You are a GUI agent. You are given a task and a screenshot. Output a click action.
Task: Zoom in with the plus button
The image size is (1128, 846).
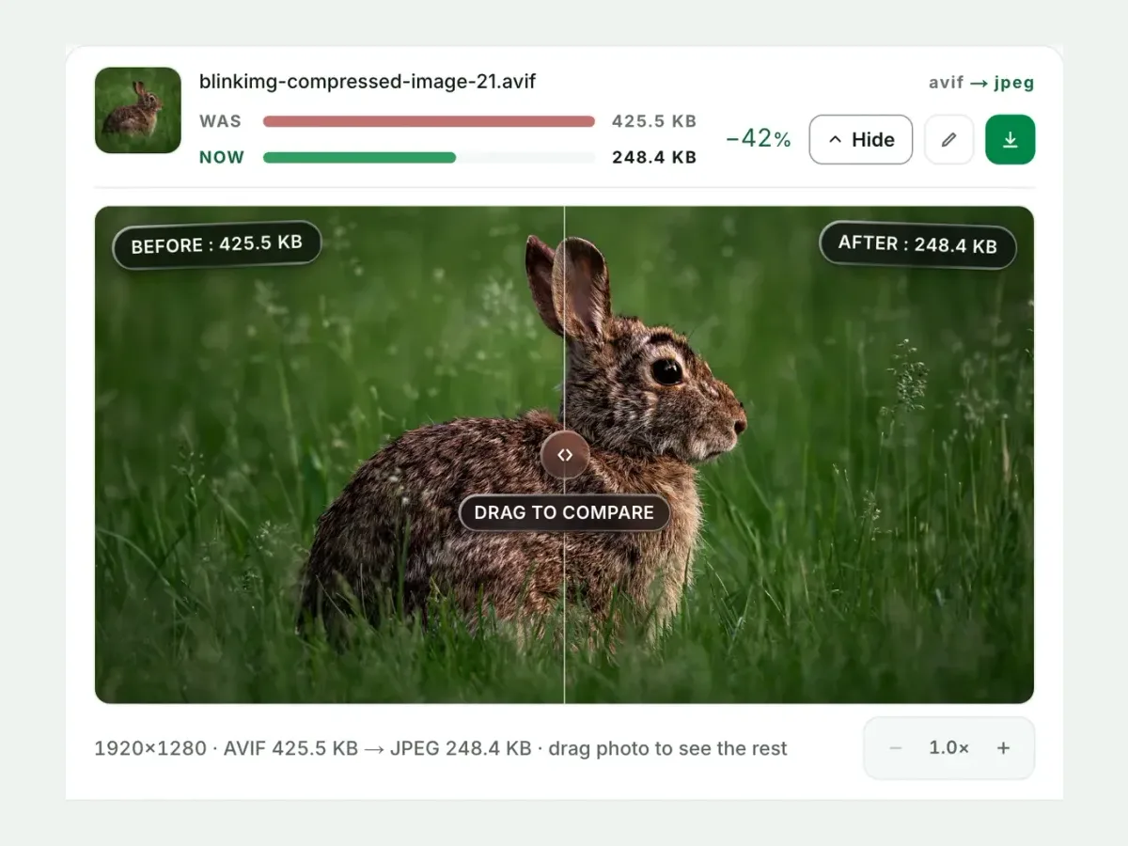click(x=1004, y=748)
